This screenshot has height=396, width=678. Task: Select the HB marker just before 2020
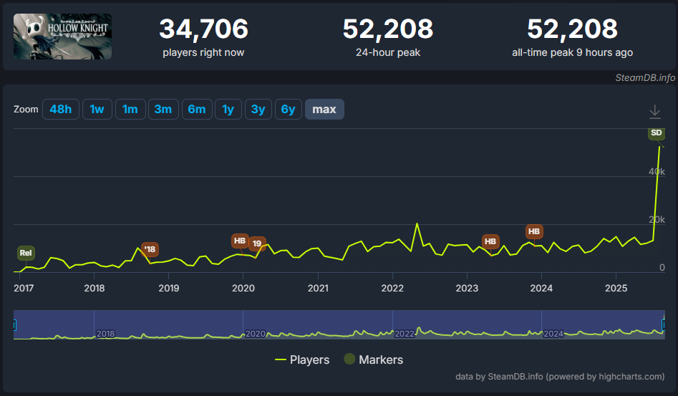pyautogui.click(x=240, y=241)
